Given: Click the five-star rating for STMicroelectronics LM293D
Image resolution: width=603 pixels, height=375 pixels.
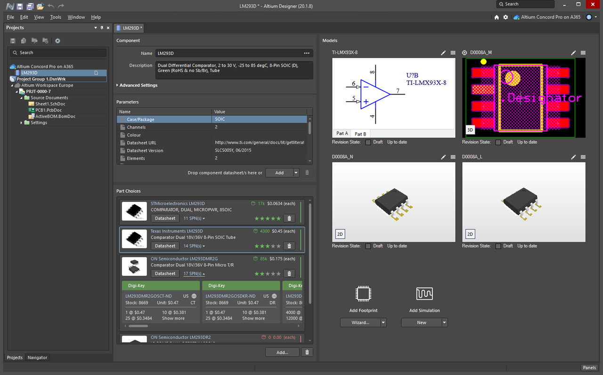Looking at the screenshot, I should click(267, 218).
